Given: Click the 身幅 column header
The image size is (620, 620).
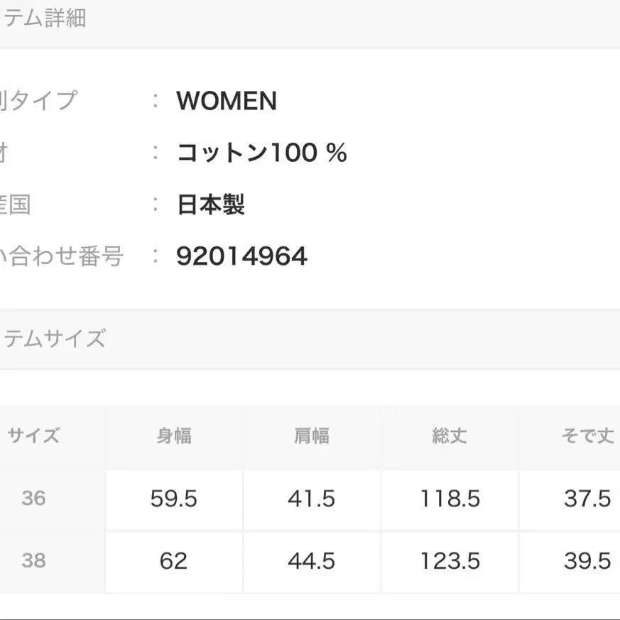Looking at the screenshot, I should coord(174,436).
